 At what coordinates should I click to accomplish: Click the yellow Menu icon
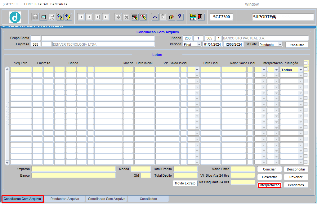click(x=193, y=17)
